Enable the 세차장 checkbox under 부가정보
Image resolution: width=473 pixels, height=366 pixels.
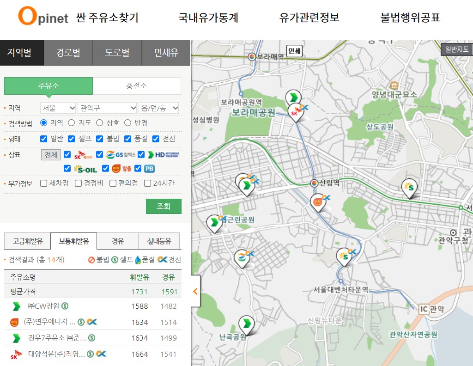(x=44, y=183)
